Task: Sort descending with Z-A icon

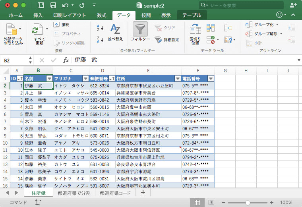Action: click(x=100, y=40)
